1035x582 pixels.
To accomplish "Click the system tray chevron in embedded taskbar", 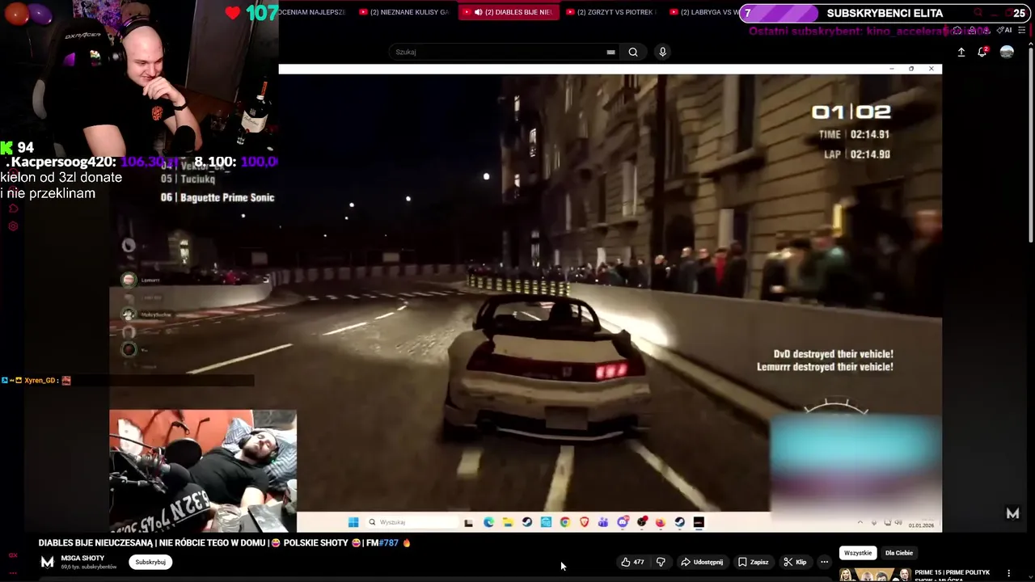I will 860,522.
